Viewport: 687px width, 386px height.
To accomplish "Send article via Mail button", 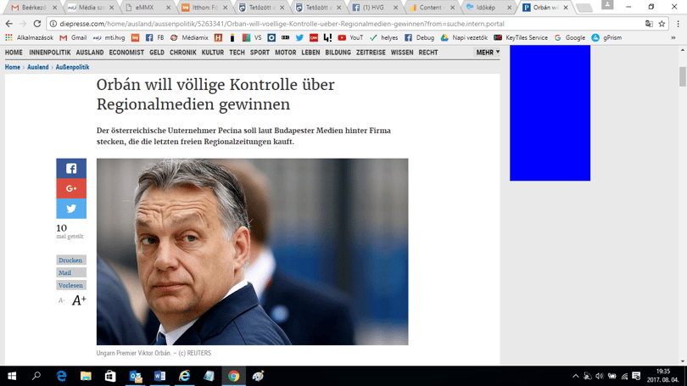I will click(71, 272).
